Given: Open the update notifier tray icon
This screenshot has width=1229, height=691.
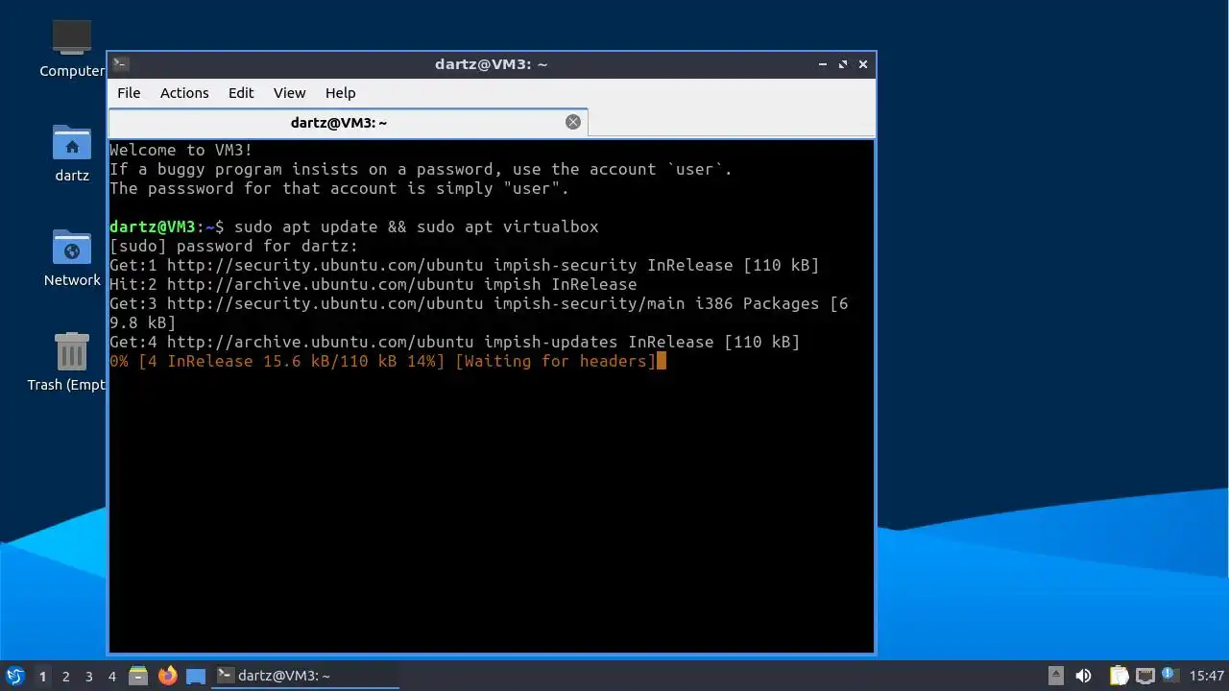Looking at the screenshot, I should (1169, 675).
